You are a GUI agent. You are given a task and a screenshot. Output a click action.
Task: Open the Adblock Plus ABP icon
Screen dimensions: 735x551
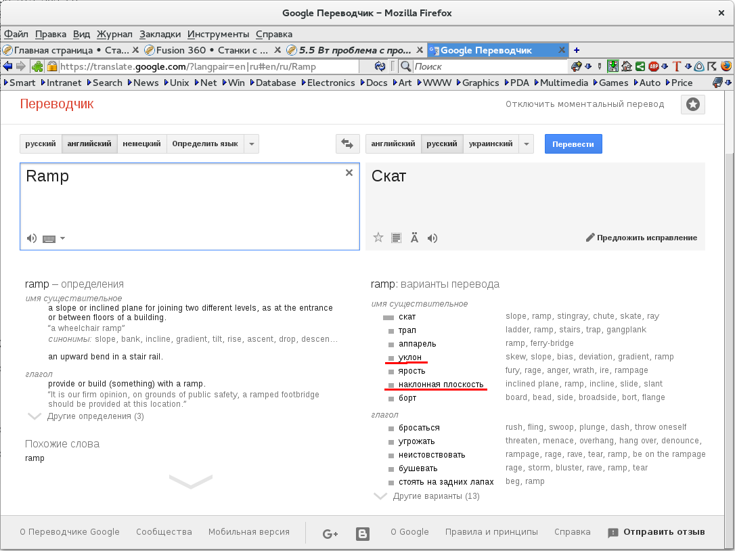point(654,66)
